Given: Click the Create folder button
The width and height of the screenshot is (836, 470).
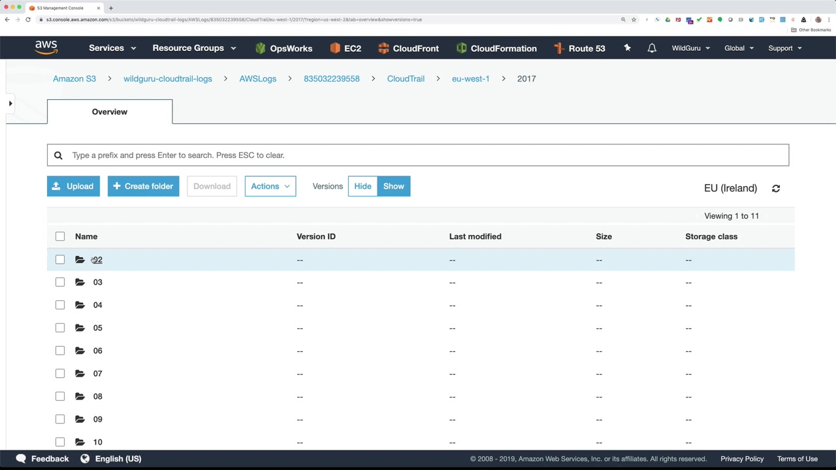Looking at the screenshot, I should click(143, 186).
